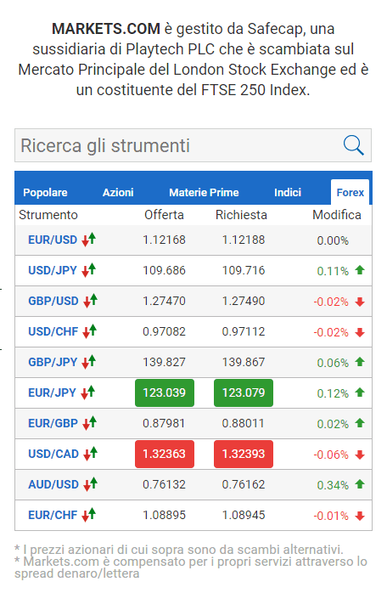Click the up/down arrows icon beside EUR/CHF
387x593 pixels.
click(x=89, y=515)
